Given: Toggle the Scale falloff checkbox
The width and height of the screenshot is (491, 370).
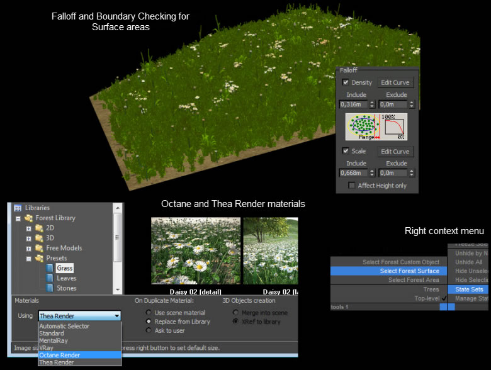Looking at the screenshot, I should point(346,151).
